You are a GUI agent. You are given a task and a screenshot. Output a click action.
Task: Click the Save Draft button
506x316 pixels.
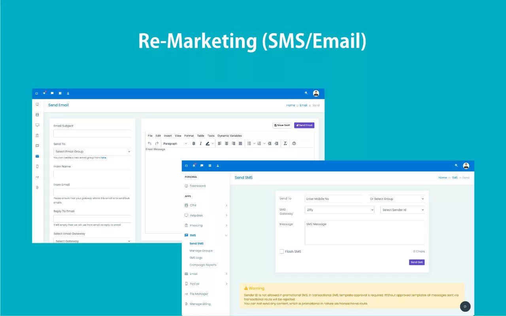point(282,125)
